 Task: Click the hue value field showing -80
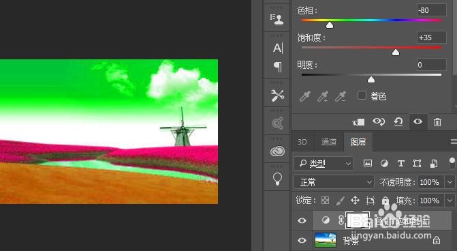(x=431, y=10)
